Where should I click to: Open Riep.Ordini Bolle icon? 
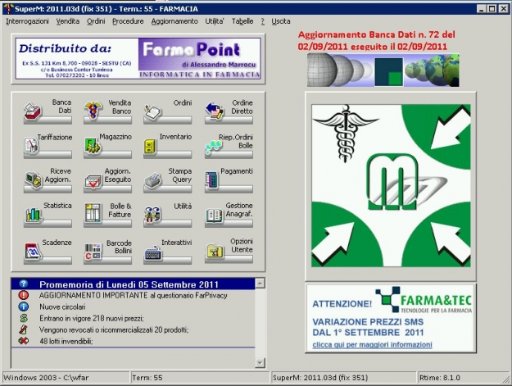[214, 147]
